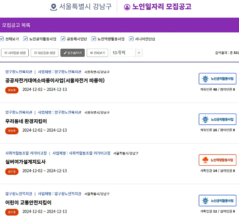
Task: Click 압구정노인복지관 link in the 어린이 교통안전지킴이 row
Action: point(19,194)
